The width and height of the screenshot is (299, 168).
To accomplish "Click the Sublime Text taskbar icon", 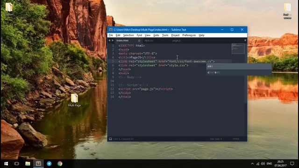I will pos(38,164).
